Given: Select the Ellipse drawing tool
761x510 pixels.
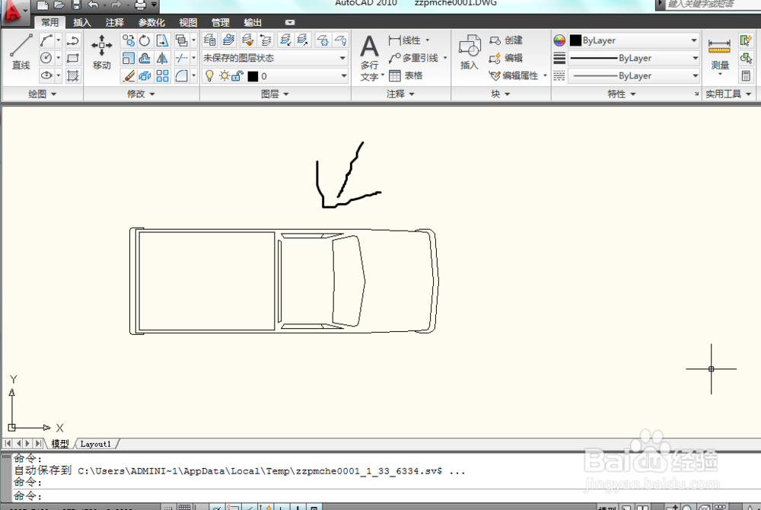Looking at the screenshot, I should coord(46,75).
